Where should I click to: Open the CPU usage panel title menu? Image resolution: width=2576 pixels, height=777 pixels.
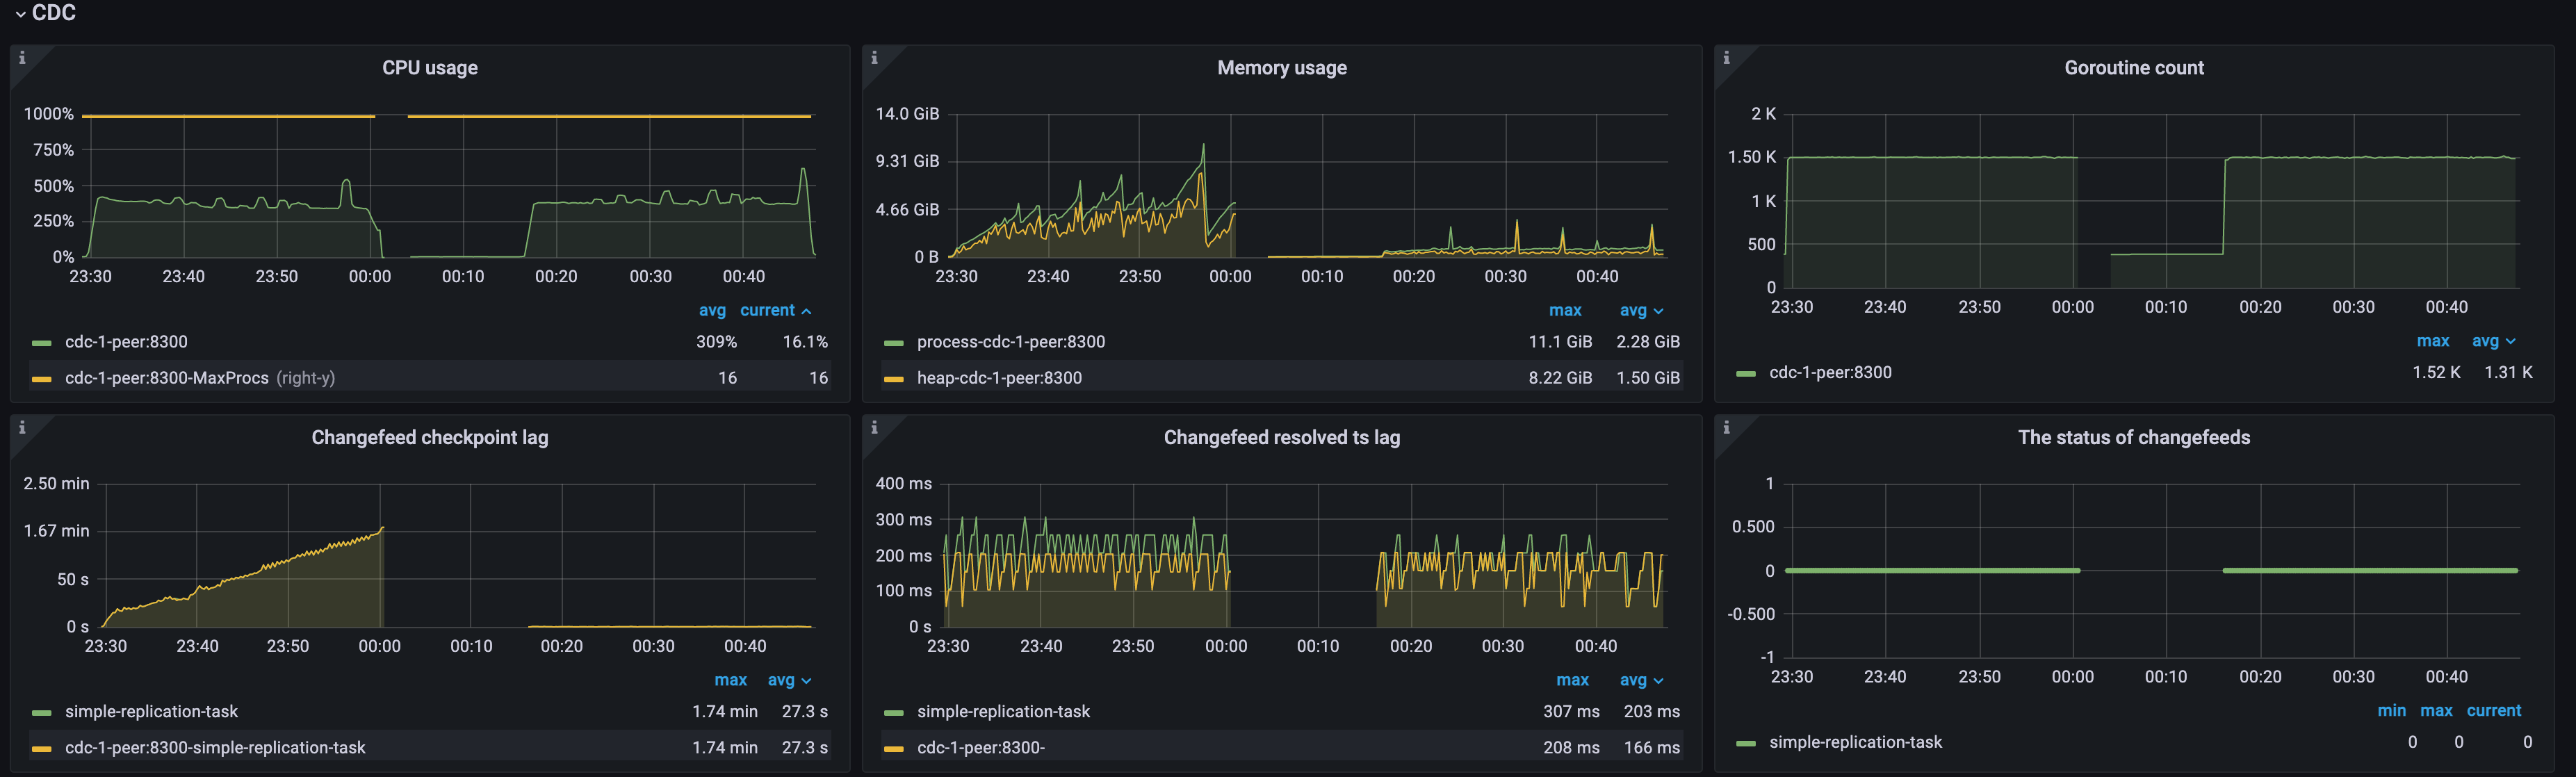[429, 68]
